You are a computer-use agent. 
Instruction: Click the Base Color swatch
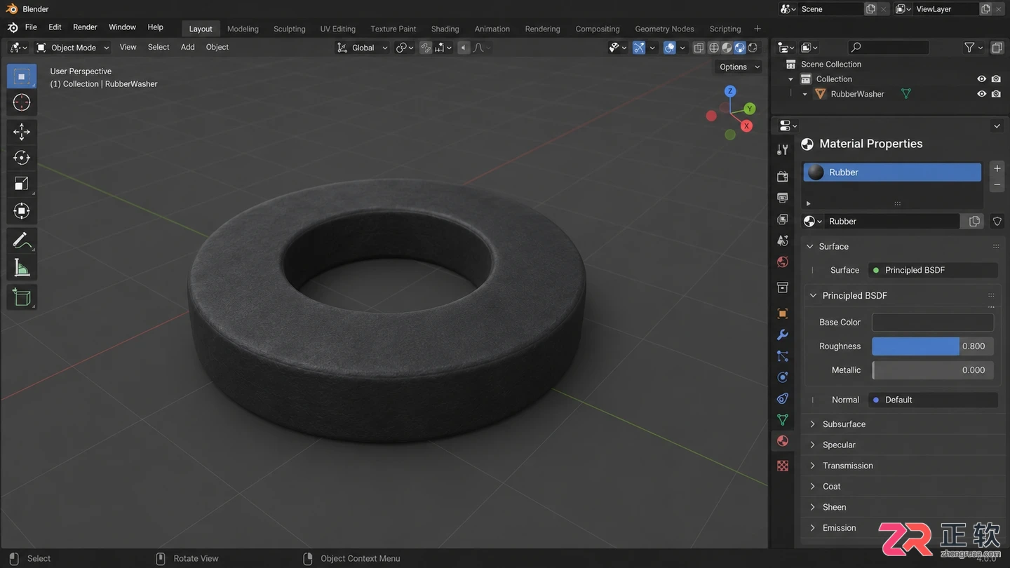tap(932, 322)
